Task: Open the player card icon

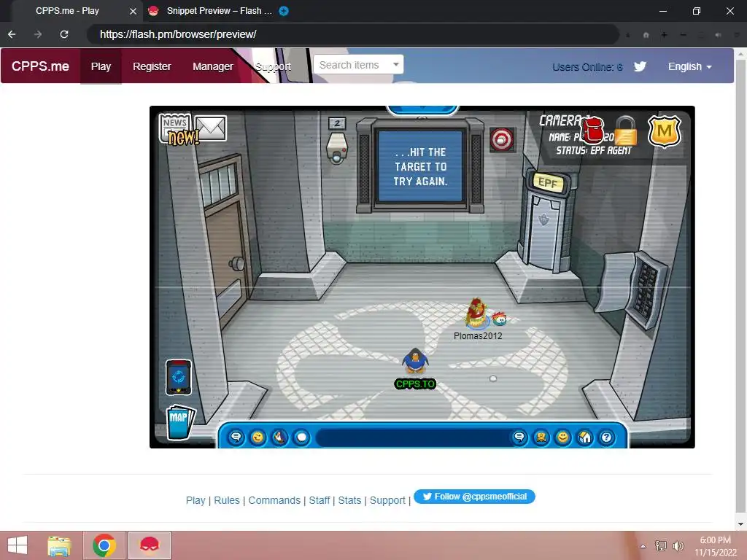Action: pos(541,437)
